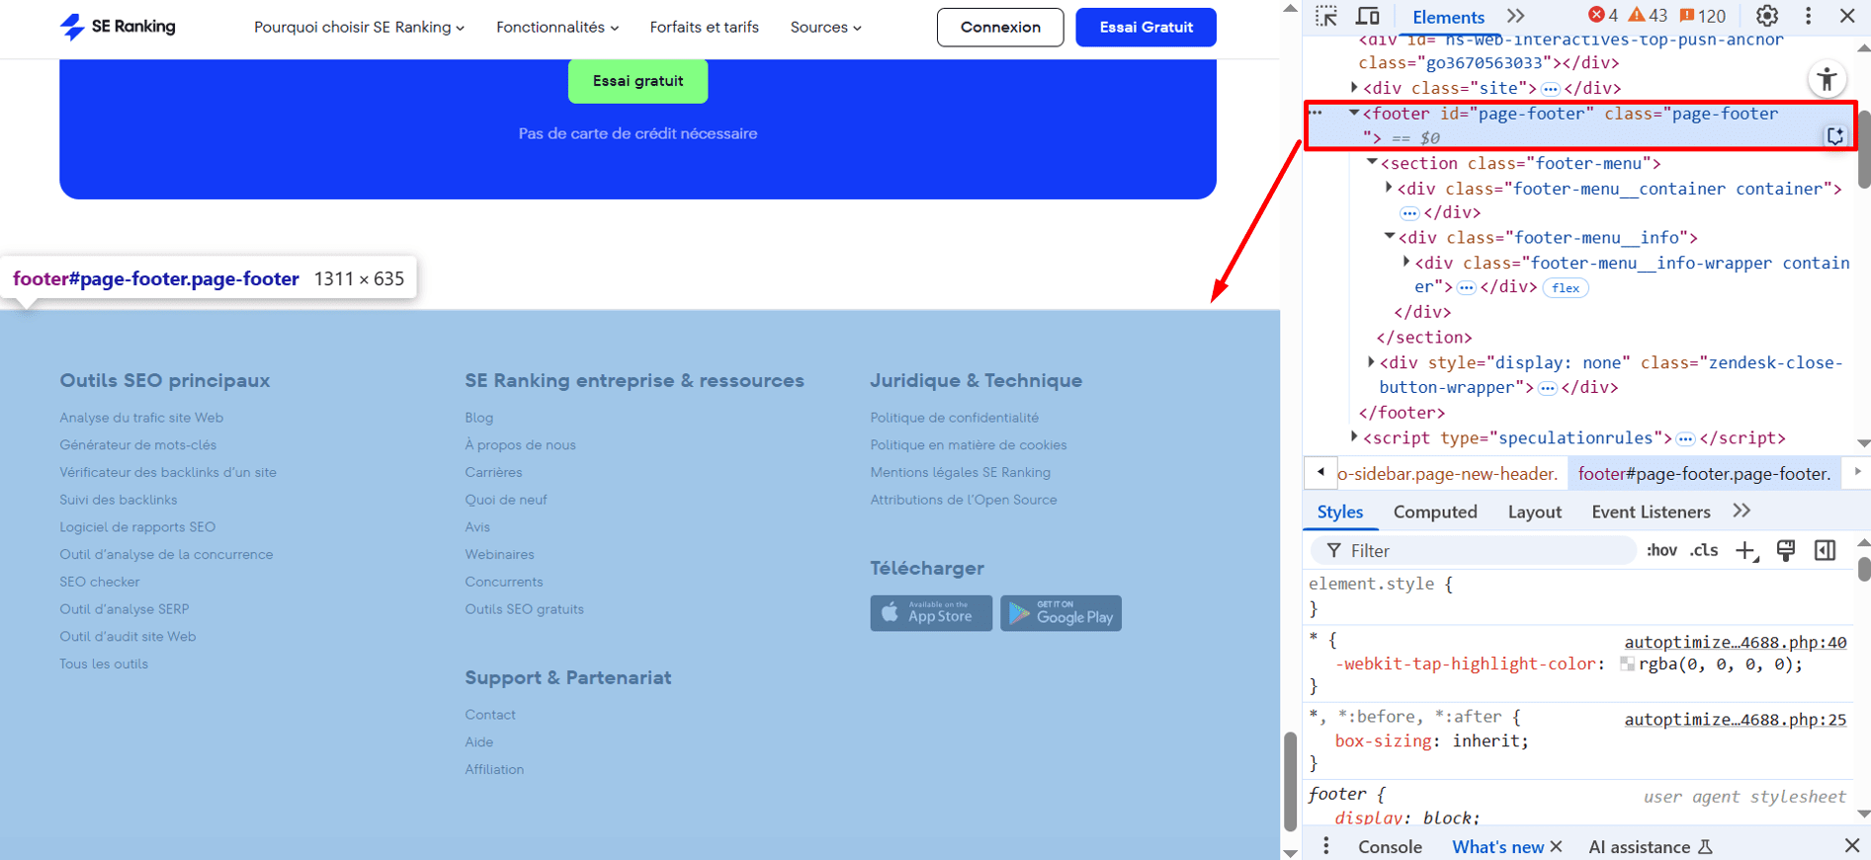Click the webpage vertical scrollbar thumb
Screen dimensions: 1871x860
click(x=1290, y=782)
